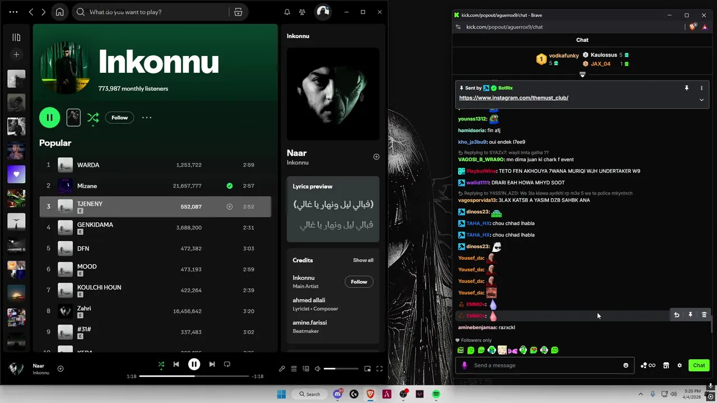Screen dimensions: 717x403
Task: Open the Instagram themust_club link
Action: pos(514,97)
